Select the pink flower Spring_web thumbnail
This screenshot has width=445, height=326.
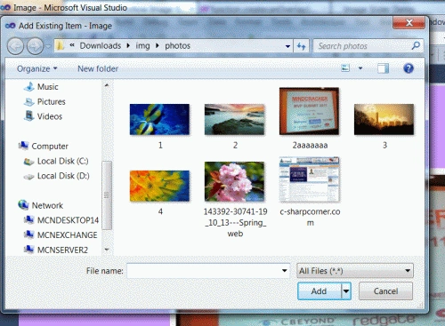(x=234, y=181)
